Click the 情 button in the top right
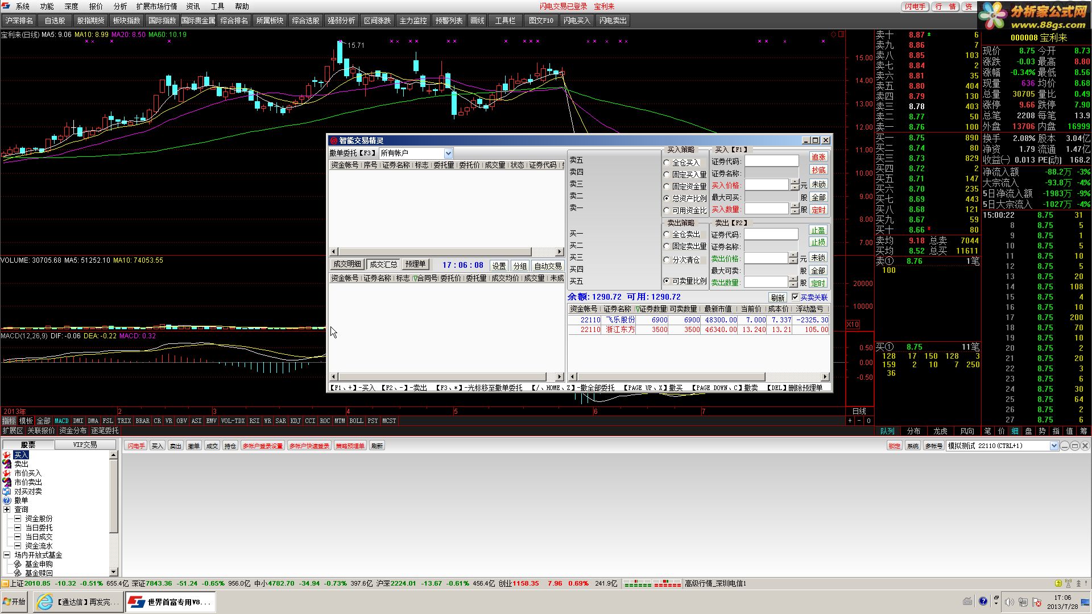Screen dimensions: 1092x614 [x=952, y=6]
